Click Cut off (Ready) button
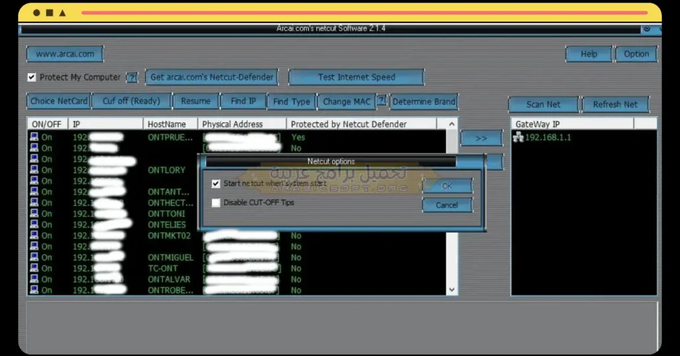The image size is (680, 356). 131,101
